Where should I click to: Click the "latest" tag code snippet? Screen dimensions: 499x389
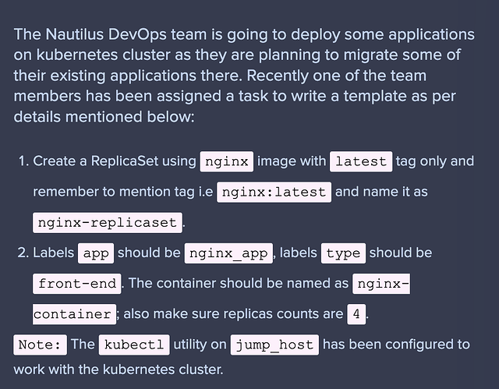[x=360, y=161]
